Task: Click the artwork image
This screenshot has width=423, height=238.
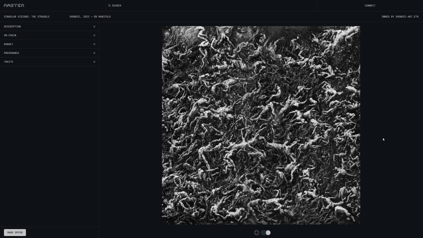Action: click(261, 125)
